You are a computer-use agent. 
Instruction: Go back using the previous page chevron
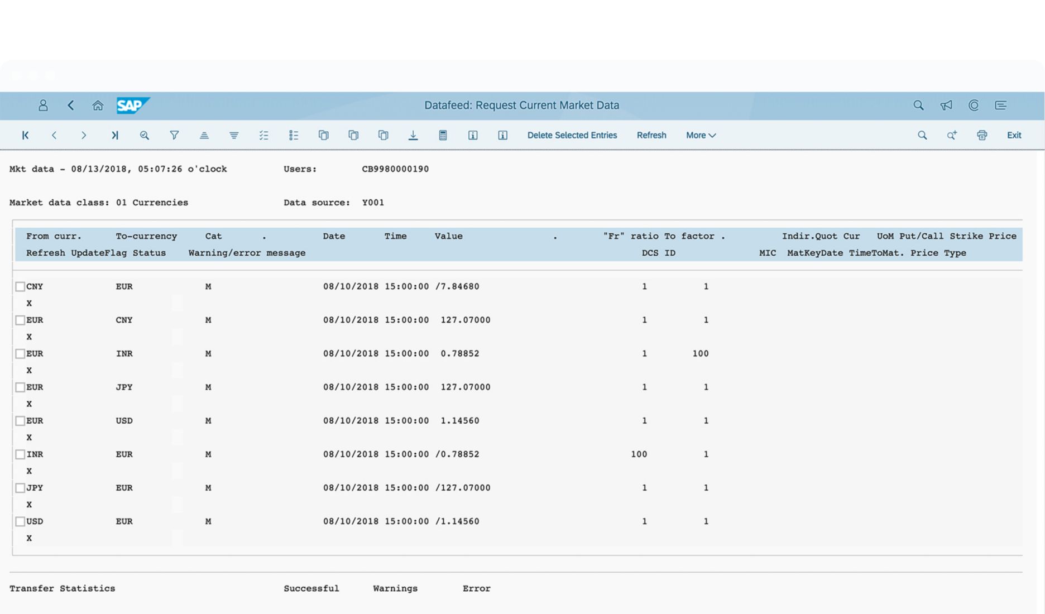[x=54, y=135]
